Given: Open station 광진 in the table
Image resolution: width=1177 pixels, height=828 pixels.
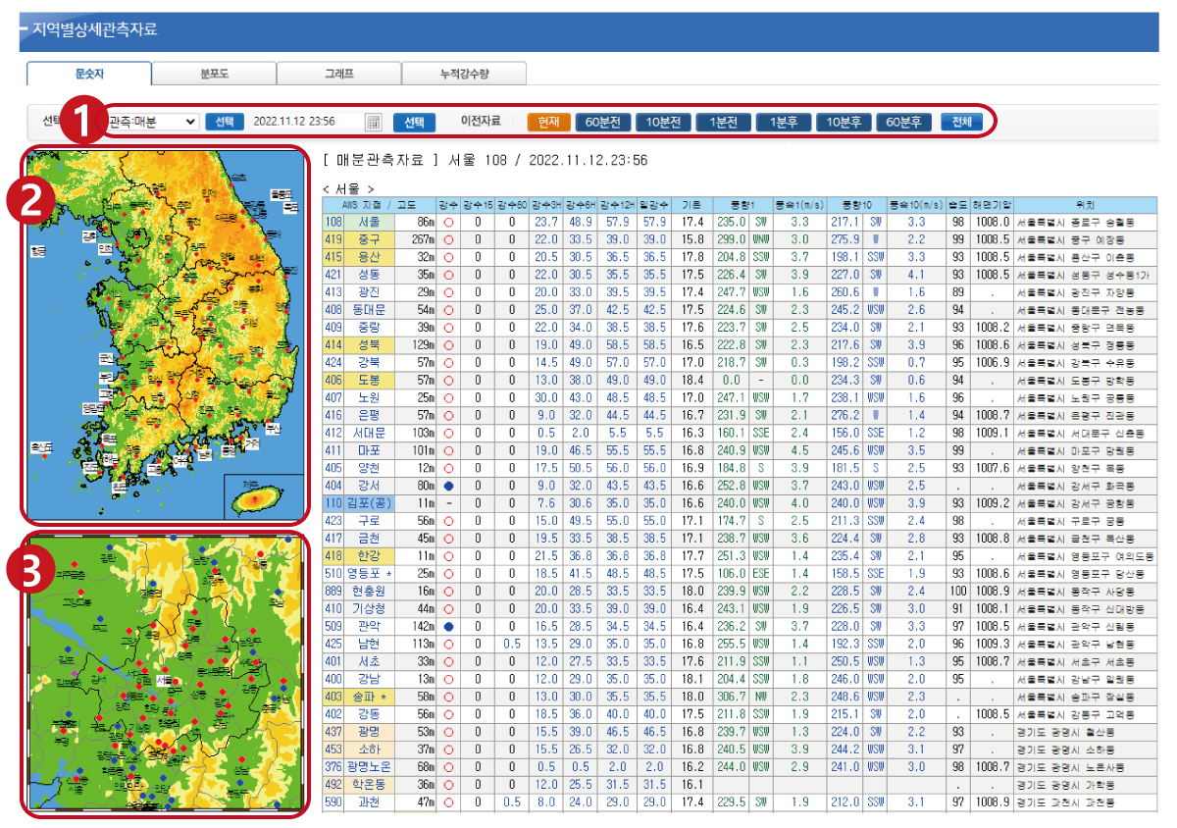Looking at the screenshot, I should pos(369,292).
